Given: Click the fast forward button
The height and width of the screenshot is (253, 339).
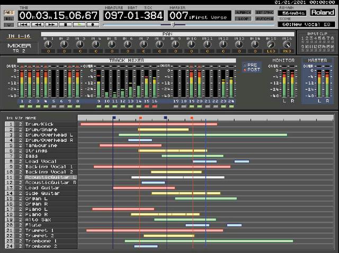Looking at the screenshot, I should pos(51,24).
